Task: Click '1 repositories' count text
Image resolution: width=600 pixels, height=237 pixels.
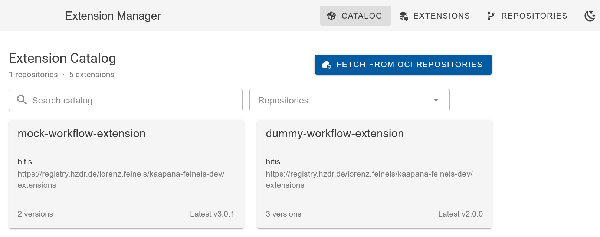Action: pyautogui.click(x=33, y=75)
